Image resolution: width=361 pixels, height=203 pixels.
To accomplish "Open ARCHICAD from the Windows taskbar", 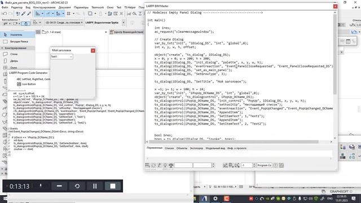I will [204, 198].
